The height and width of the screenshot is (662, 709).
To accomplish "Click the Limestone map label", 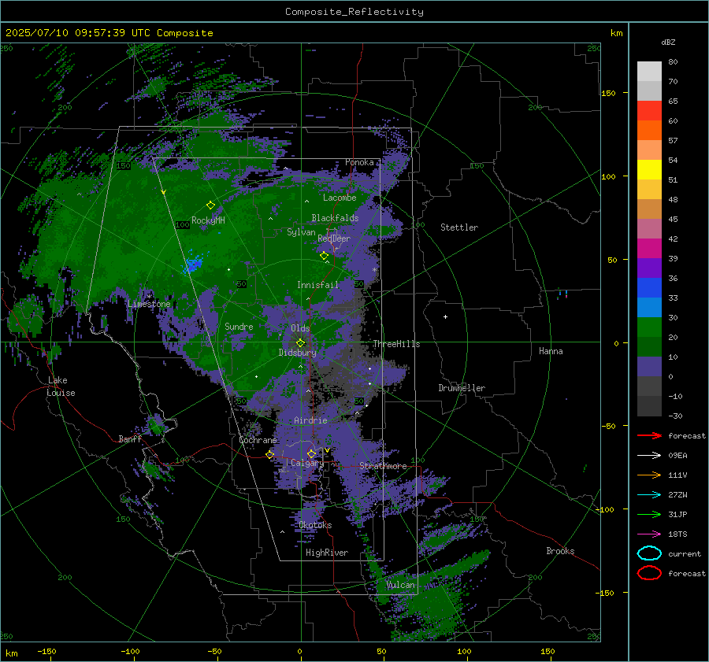I will pos(149,304).
